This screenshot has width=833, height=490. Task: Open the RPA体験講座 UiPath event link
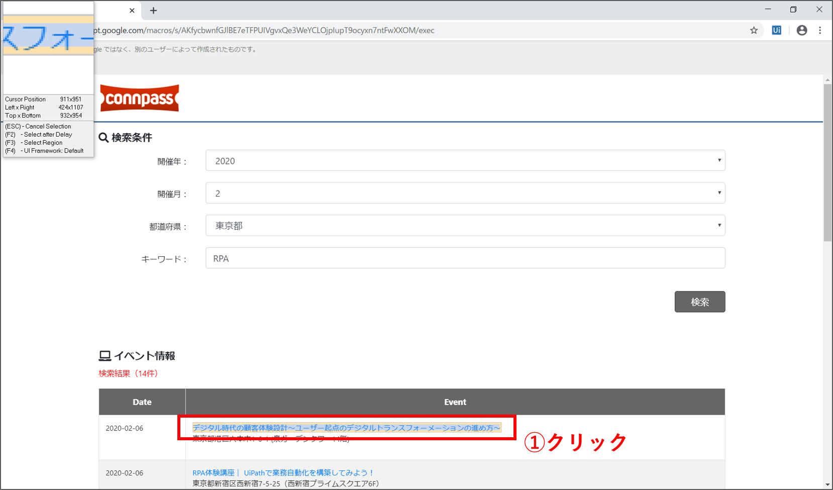(283, 473)
